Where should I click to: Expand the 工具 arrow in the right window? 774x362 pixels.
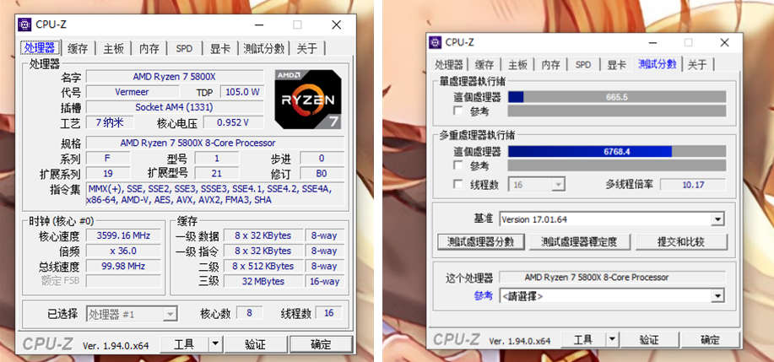tap(612, 340)
